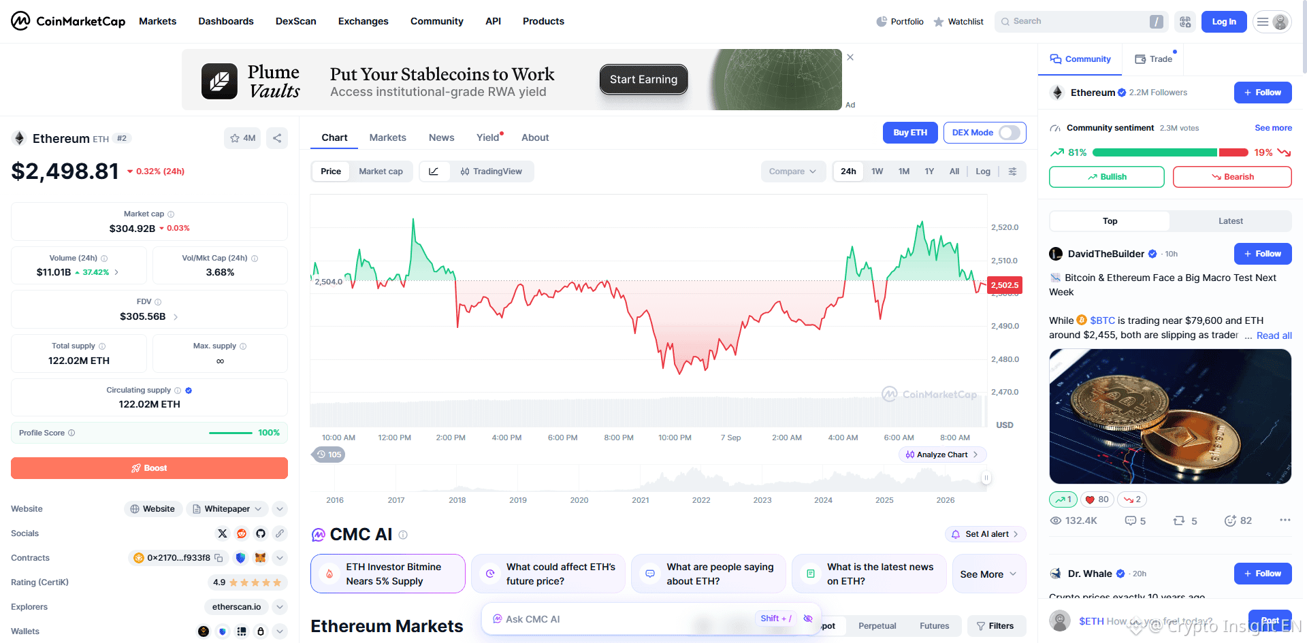Open the QR code scanner icon in header

click(1185, 22)
